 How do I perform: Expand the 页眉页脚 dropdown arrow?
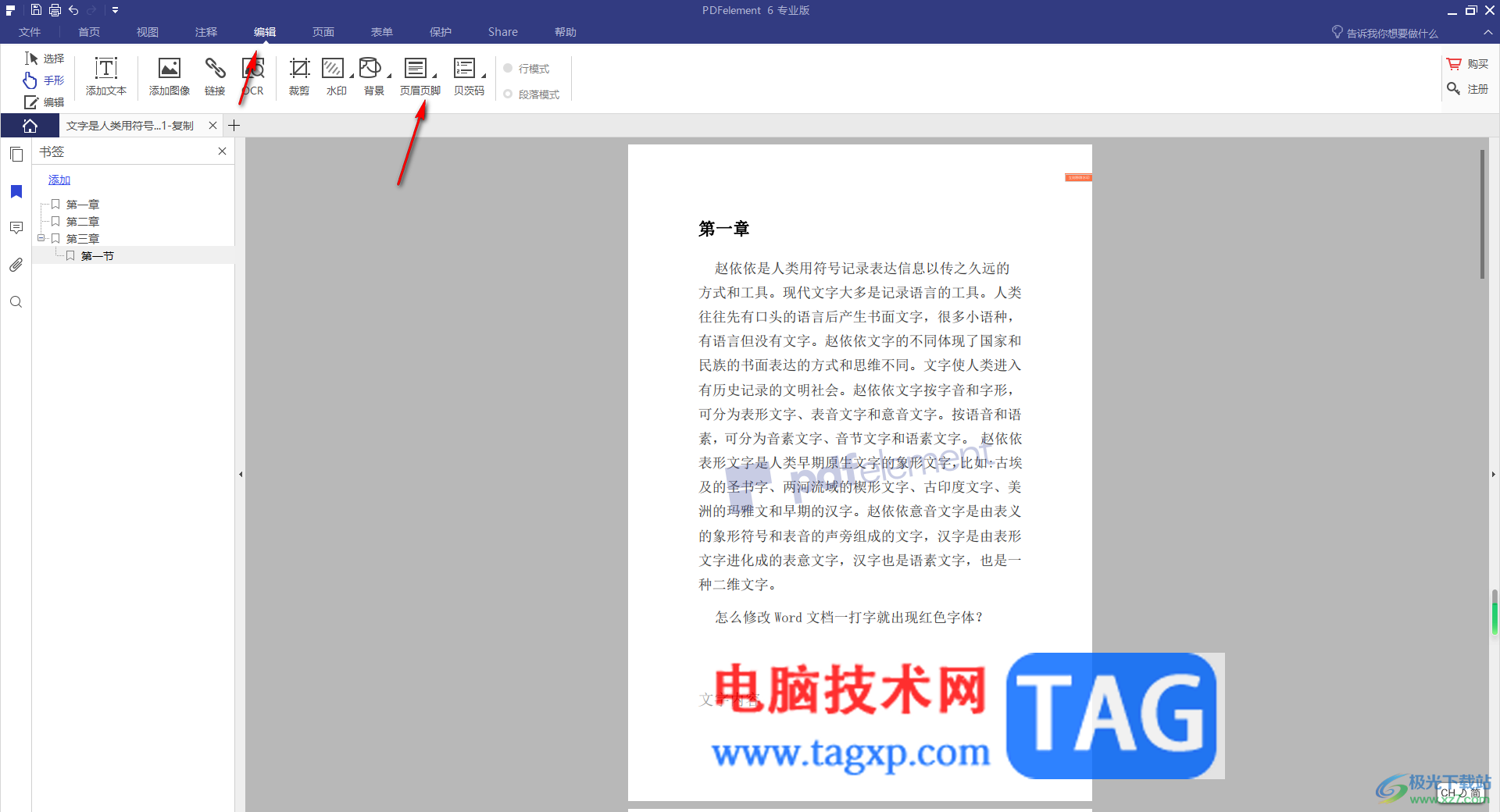pos(435,76)
